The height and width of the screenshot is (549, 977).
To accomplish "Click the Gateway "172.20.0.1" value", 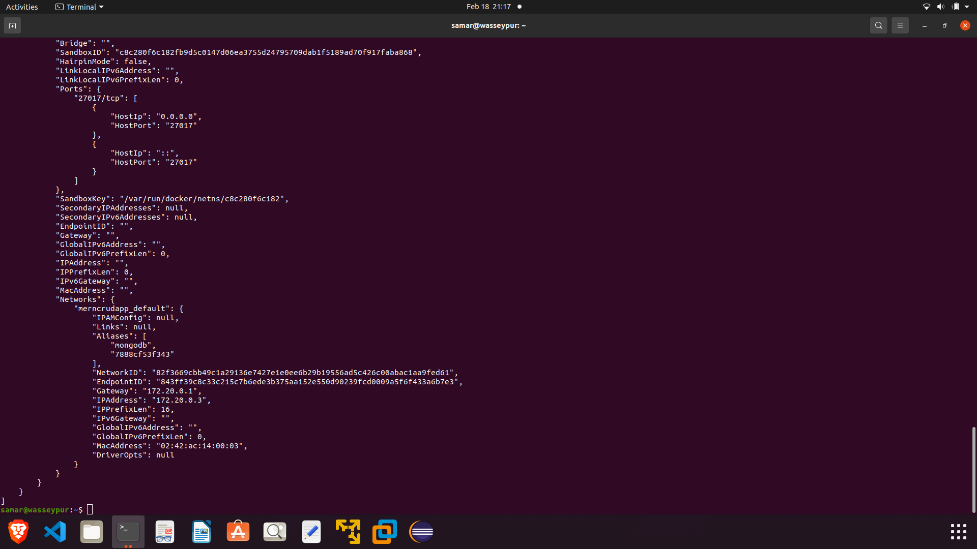I will coord(170,391).
